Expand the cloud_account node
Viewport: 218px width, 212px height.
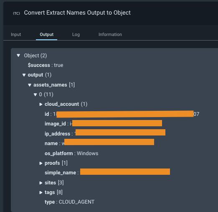pos(41,104)
